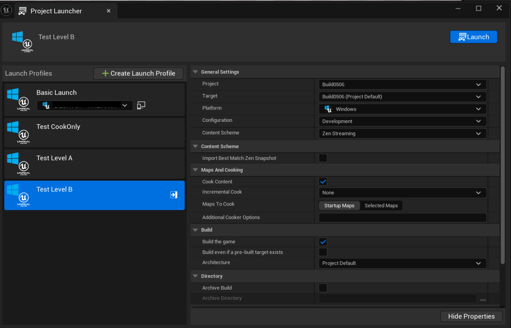Screen dimensions: 511x328
Task: Click the Project Launcher tab icon
Action: pos(23,11)
